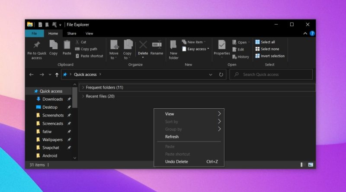The image size is (346, 192).
Task: Click the Properties checkmark icon
Action: point(222,45)
